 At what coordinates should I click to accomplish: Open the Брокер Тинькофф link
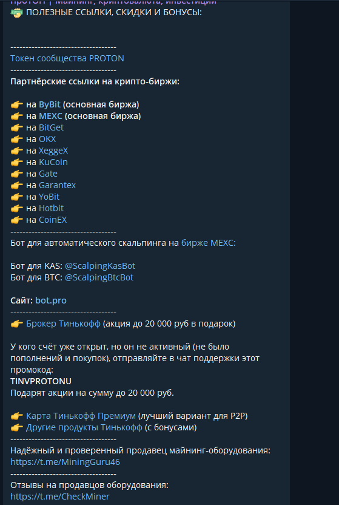(x=63, y=324)
